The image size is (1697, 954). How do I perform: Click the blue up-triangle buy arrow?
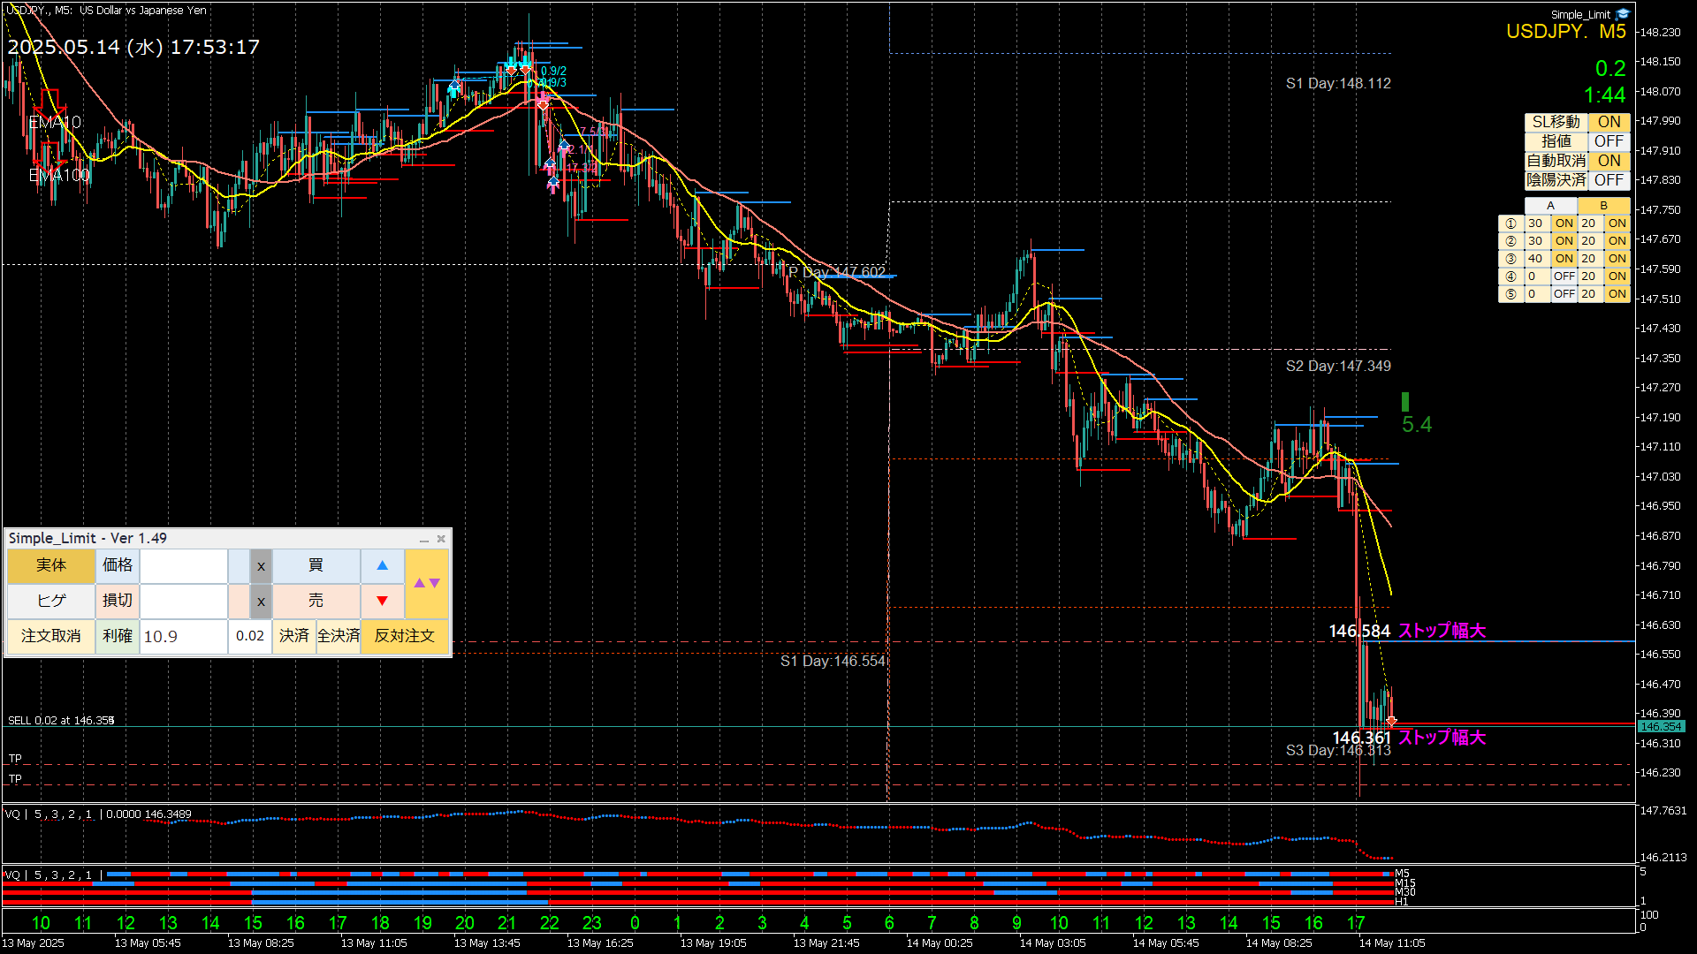click(x=382, y=565)
